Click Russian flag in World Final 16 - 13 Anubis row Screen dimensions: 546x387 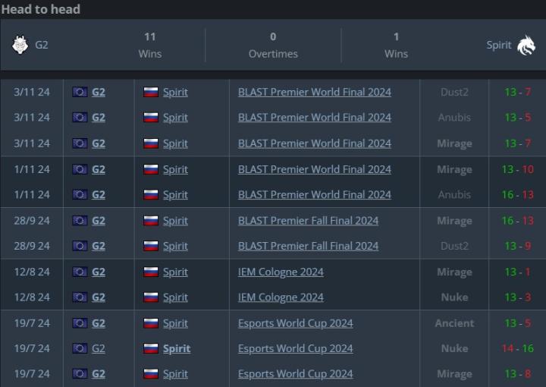(x=151, y=195)
